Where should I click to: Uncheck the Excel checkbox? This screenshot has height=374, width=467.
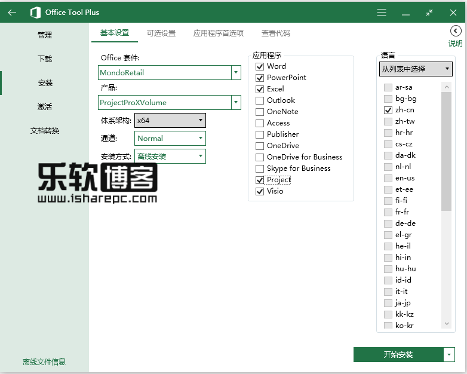(x=260, y=89)
